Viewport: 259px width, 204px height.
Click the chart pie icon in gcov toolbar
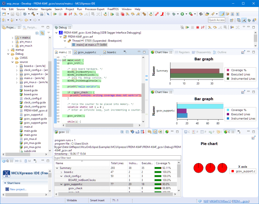point(167,132)
